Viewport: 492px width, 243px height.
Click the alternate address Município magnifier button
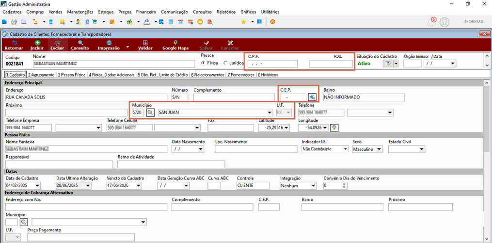(x=24, y=222)
